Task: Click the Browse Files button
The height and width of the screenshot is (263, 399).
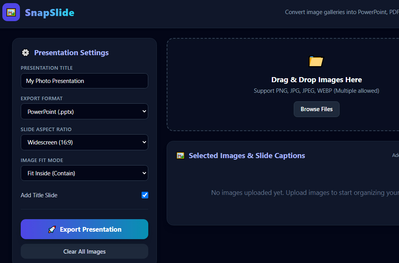Action: 316,109
